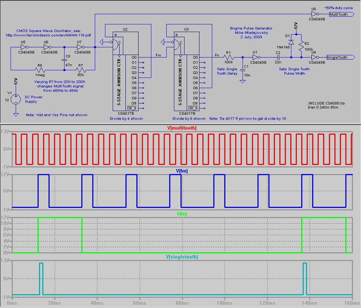
Task: Click the "Note: Vdd and Vss Pins not shown" text
Action: [57, 115]
